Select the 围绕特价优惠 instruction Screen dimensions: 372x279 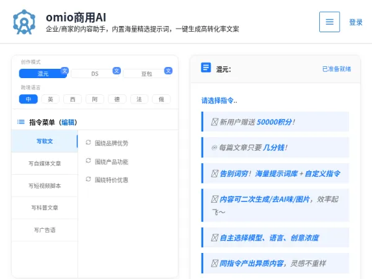pos(111,180)
